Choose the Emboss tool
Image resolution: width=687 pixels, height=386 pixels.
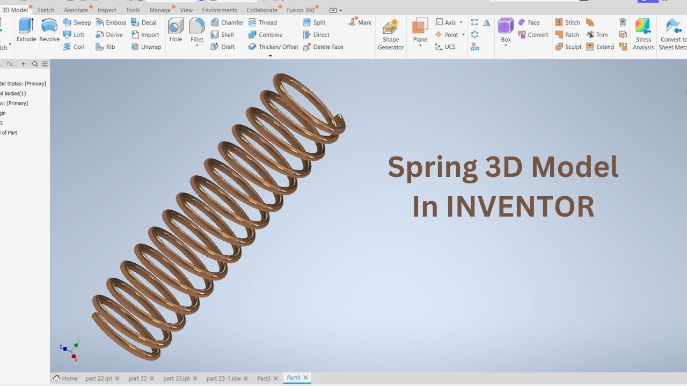(x=111, y=23)
